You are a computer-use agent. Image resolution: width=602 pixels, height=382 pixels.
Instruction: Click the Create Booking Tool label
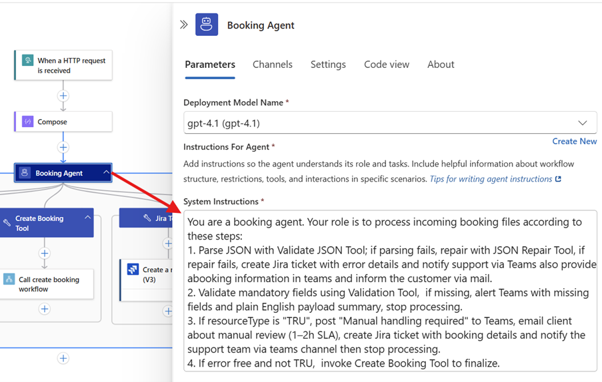[x=39, y=223]
